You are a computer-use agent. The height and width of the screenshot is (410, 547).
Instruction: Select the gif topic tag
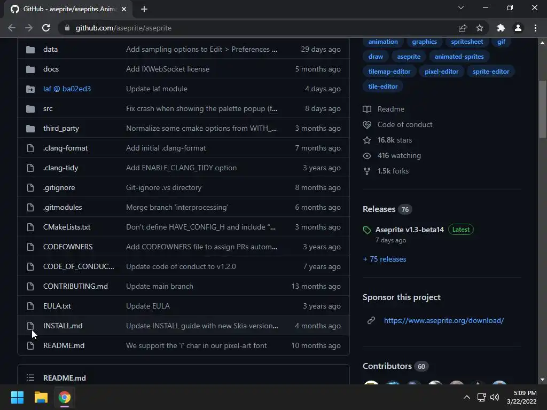tap(501, 42)
